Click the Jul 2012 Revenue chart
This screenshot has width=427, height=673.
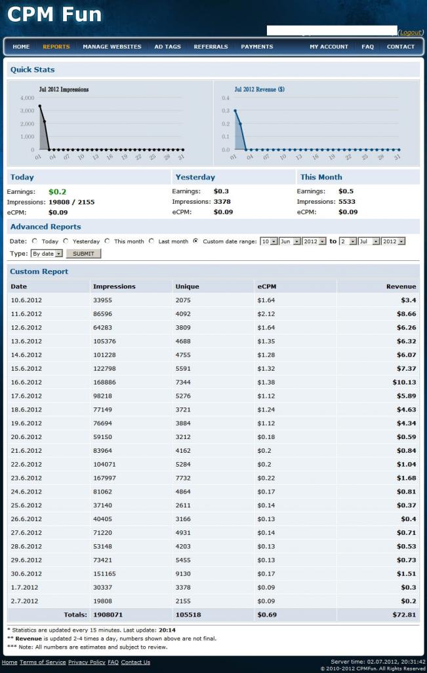pyautogui.click(x=317, y=124)
